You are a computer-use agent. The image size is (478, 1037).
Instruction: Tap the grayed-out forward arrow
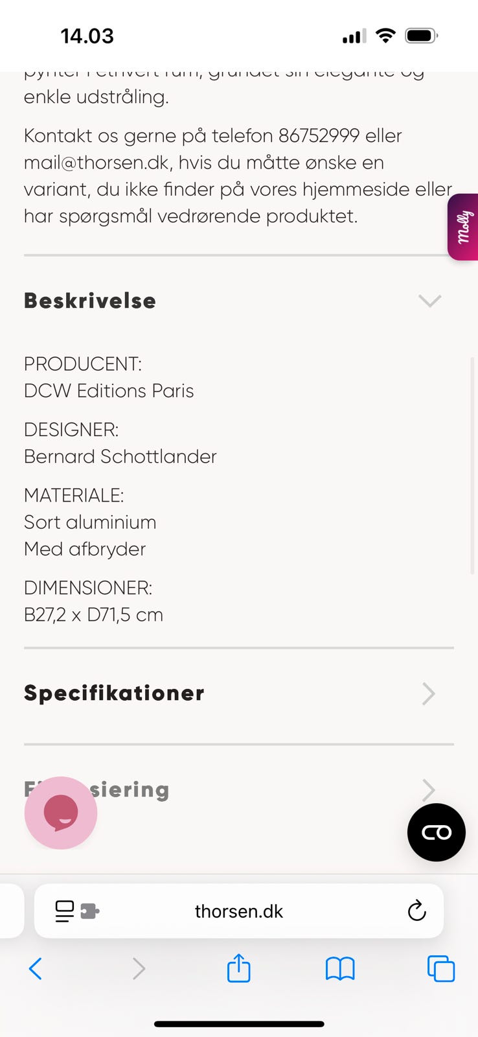pyautogui.click(x=138, y=969)
